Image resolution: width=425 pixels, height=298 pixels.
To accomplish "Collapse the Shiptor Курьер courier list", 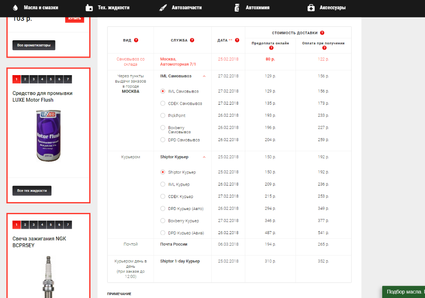I will (x=204, y=157).
